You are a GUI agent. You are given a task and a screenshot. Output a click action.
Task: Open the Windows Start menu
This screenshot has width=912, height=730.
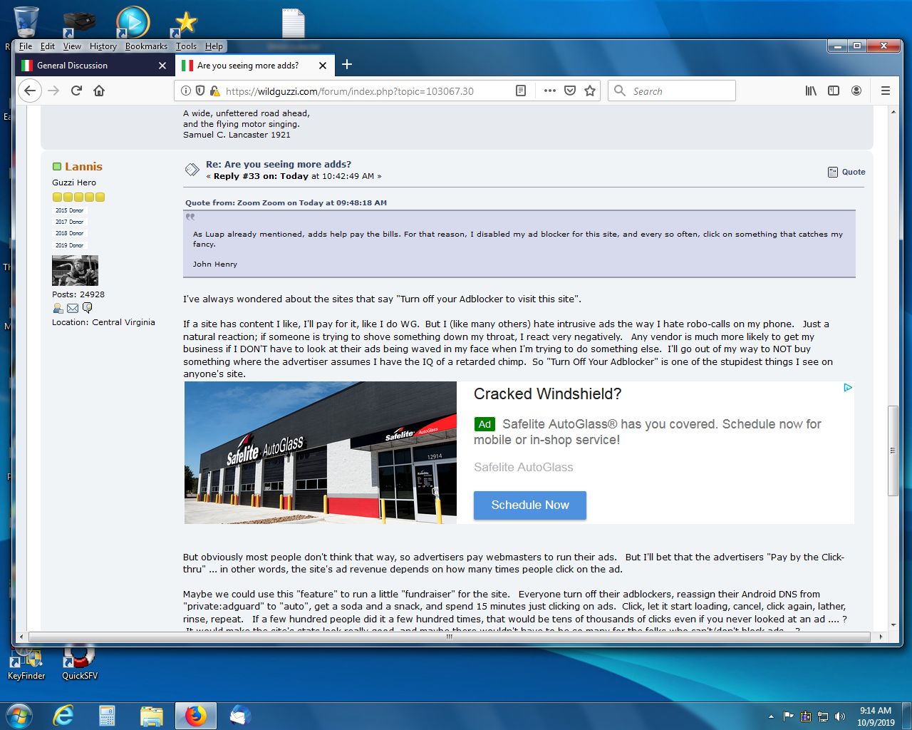(19, 716)
